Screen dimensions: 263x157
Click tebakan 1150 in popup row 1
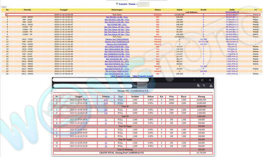(106, 100)
